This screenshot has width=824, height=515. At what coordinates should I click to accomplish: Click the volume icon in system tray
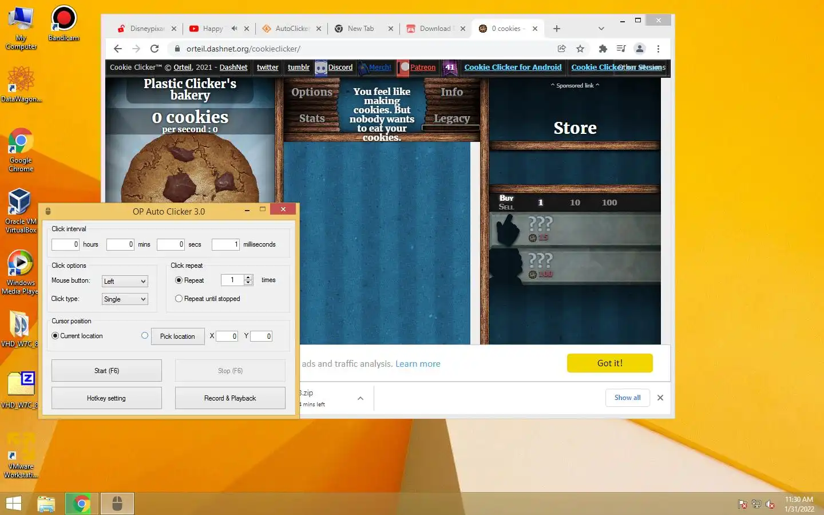(770, 504)
